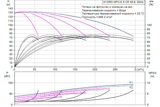The width and height of the screenshot is (160, 107).
Task: Click the 5 tick on the NPSH axis
Action: pyautogui.click(x=149, y=94)
